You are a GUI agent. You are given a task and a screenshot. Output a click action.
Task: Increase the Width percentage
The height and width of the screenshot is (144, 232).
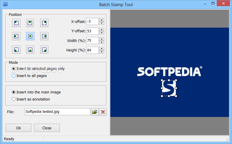click(x=101, y=39)
